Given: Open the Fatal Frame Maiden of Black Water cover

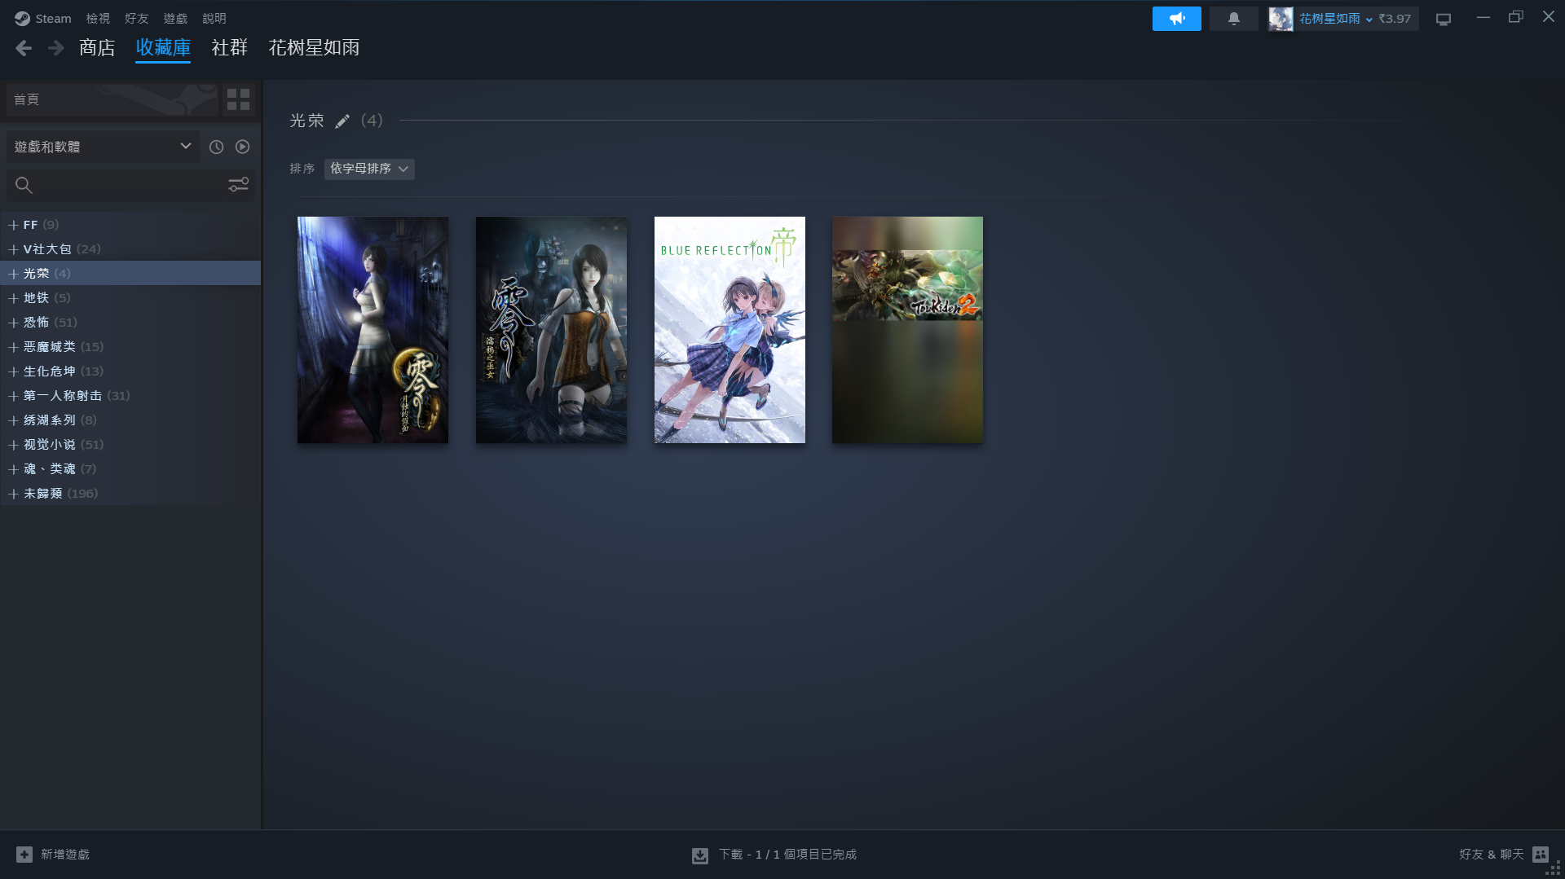Looking at the screenshot, I should tap(551, 330).
